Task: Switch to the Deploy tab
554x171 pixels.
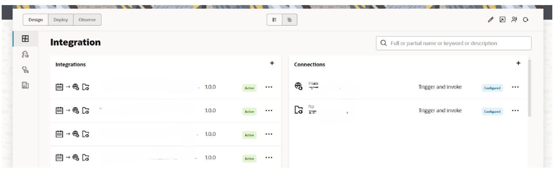Action: coord(61,20)
